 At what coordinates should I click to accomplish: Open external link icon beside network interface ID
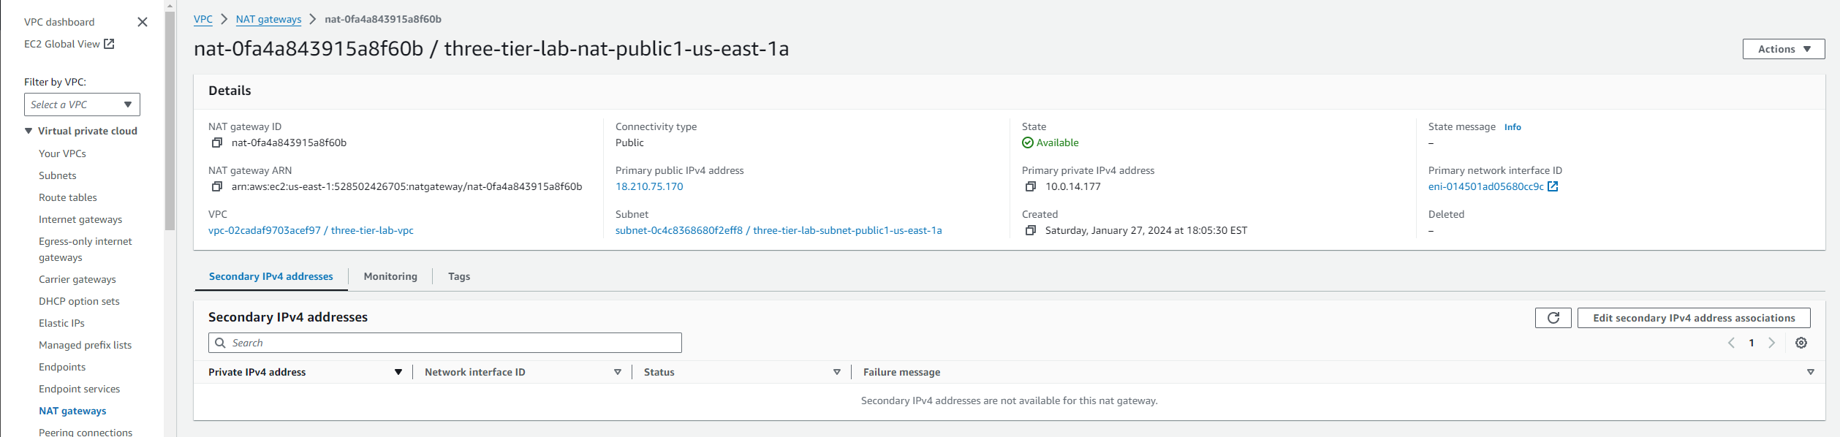(1553, 187)
